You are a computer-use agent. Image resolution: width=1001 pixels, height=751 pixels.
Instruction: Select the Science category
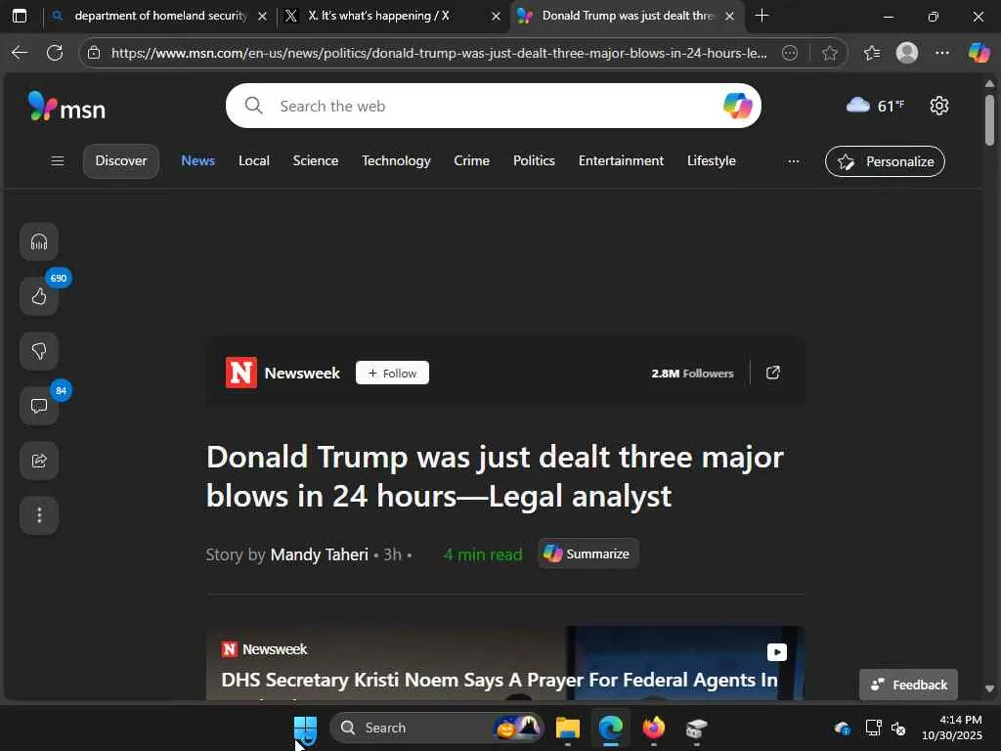(x=316, y=161)
